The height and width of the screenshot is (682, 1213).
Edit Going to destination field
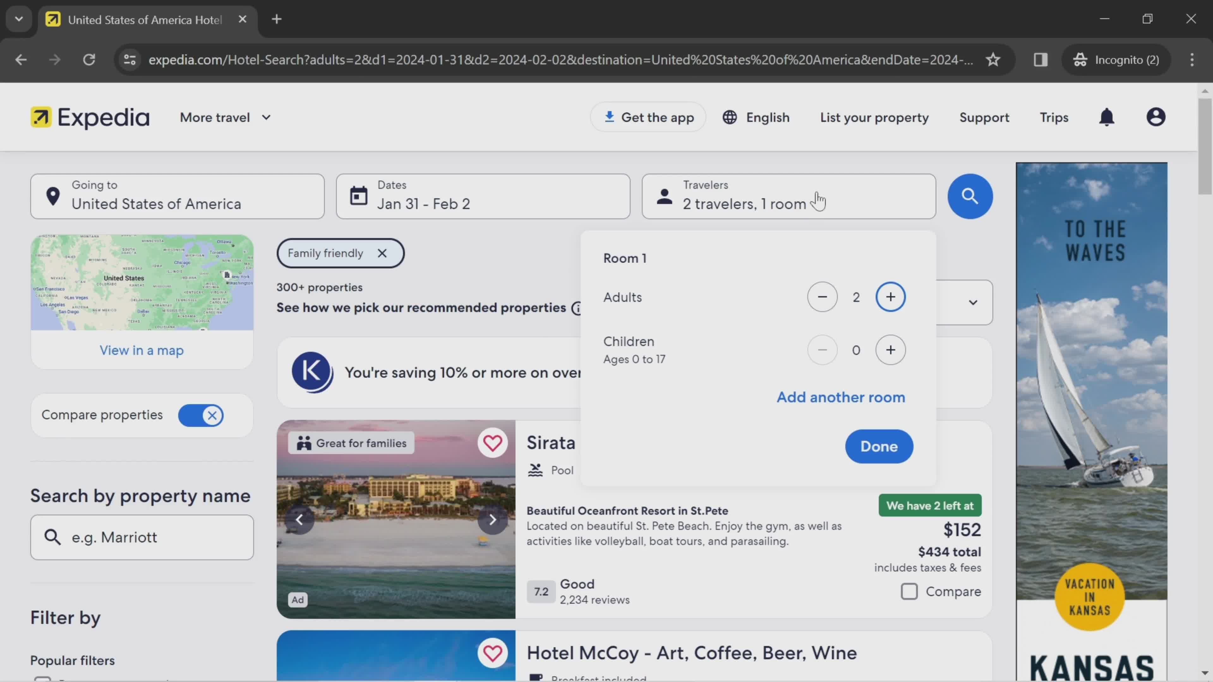178,196
